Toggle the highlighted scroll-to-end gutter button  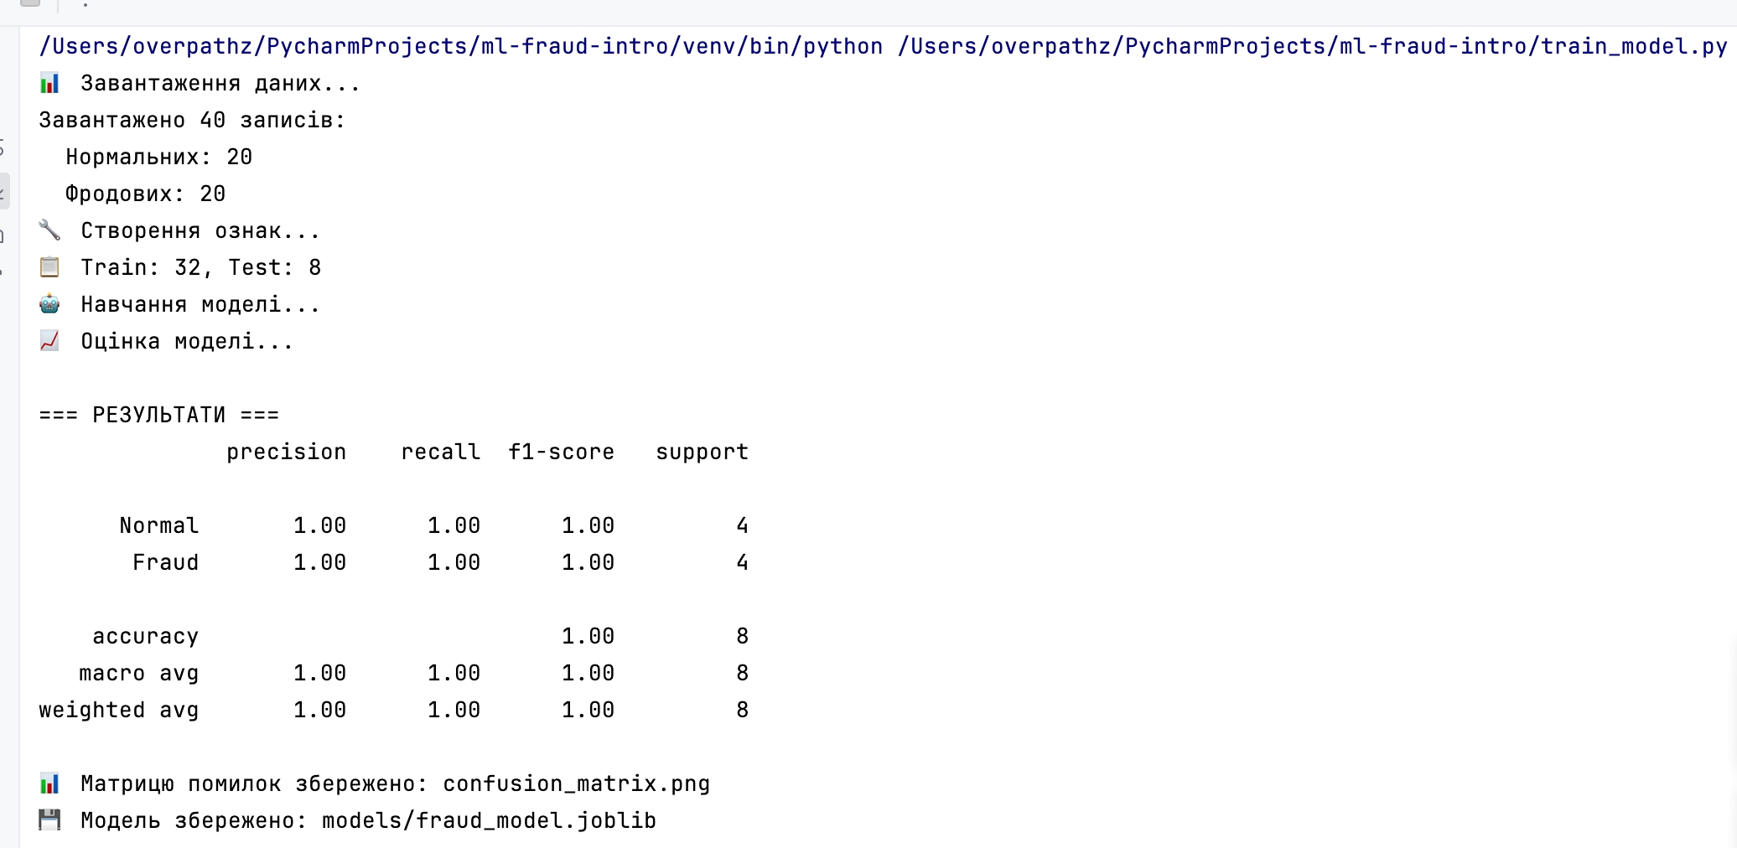point(3,192)
